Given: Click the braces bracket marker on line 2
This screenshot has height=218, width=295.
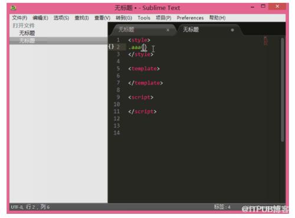Looking at the screenshot, I should (x=111, y=47).
